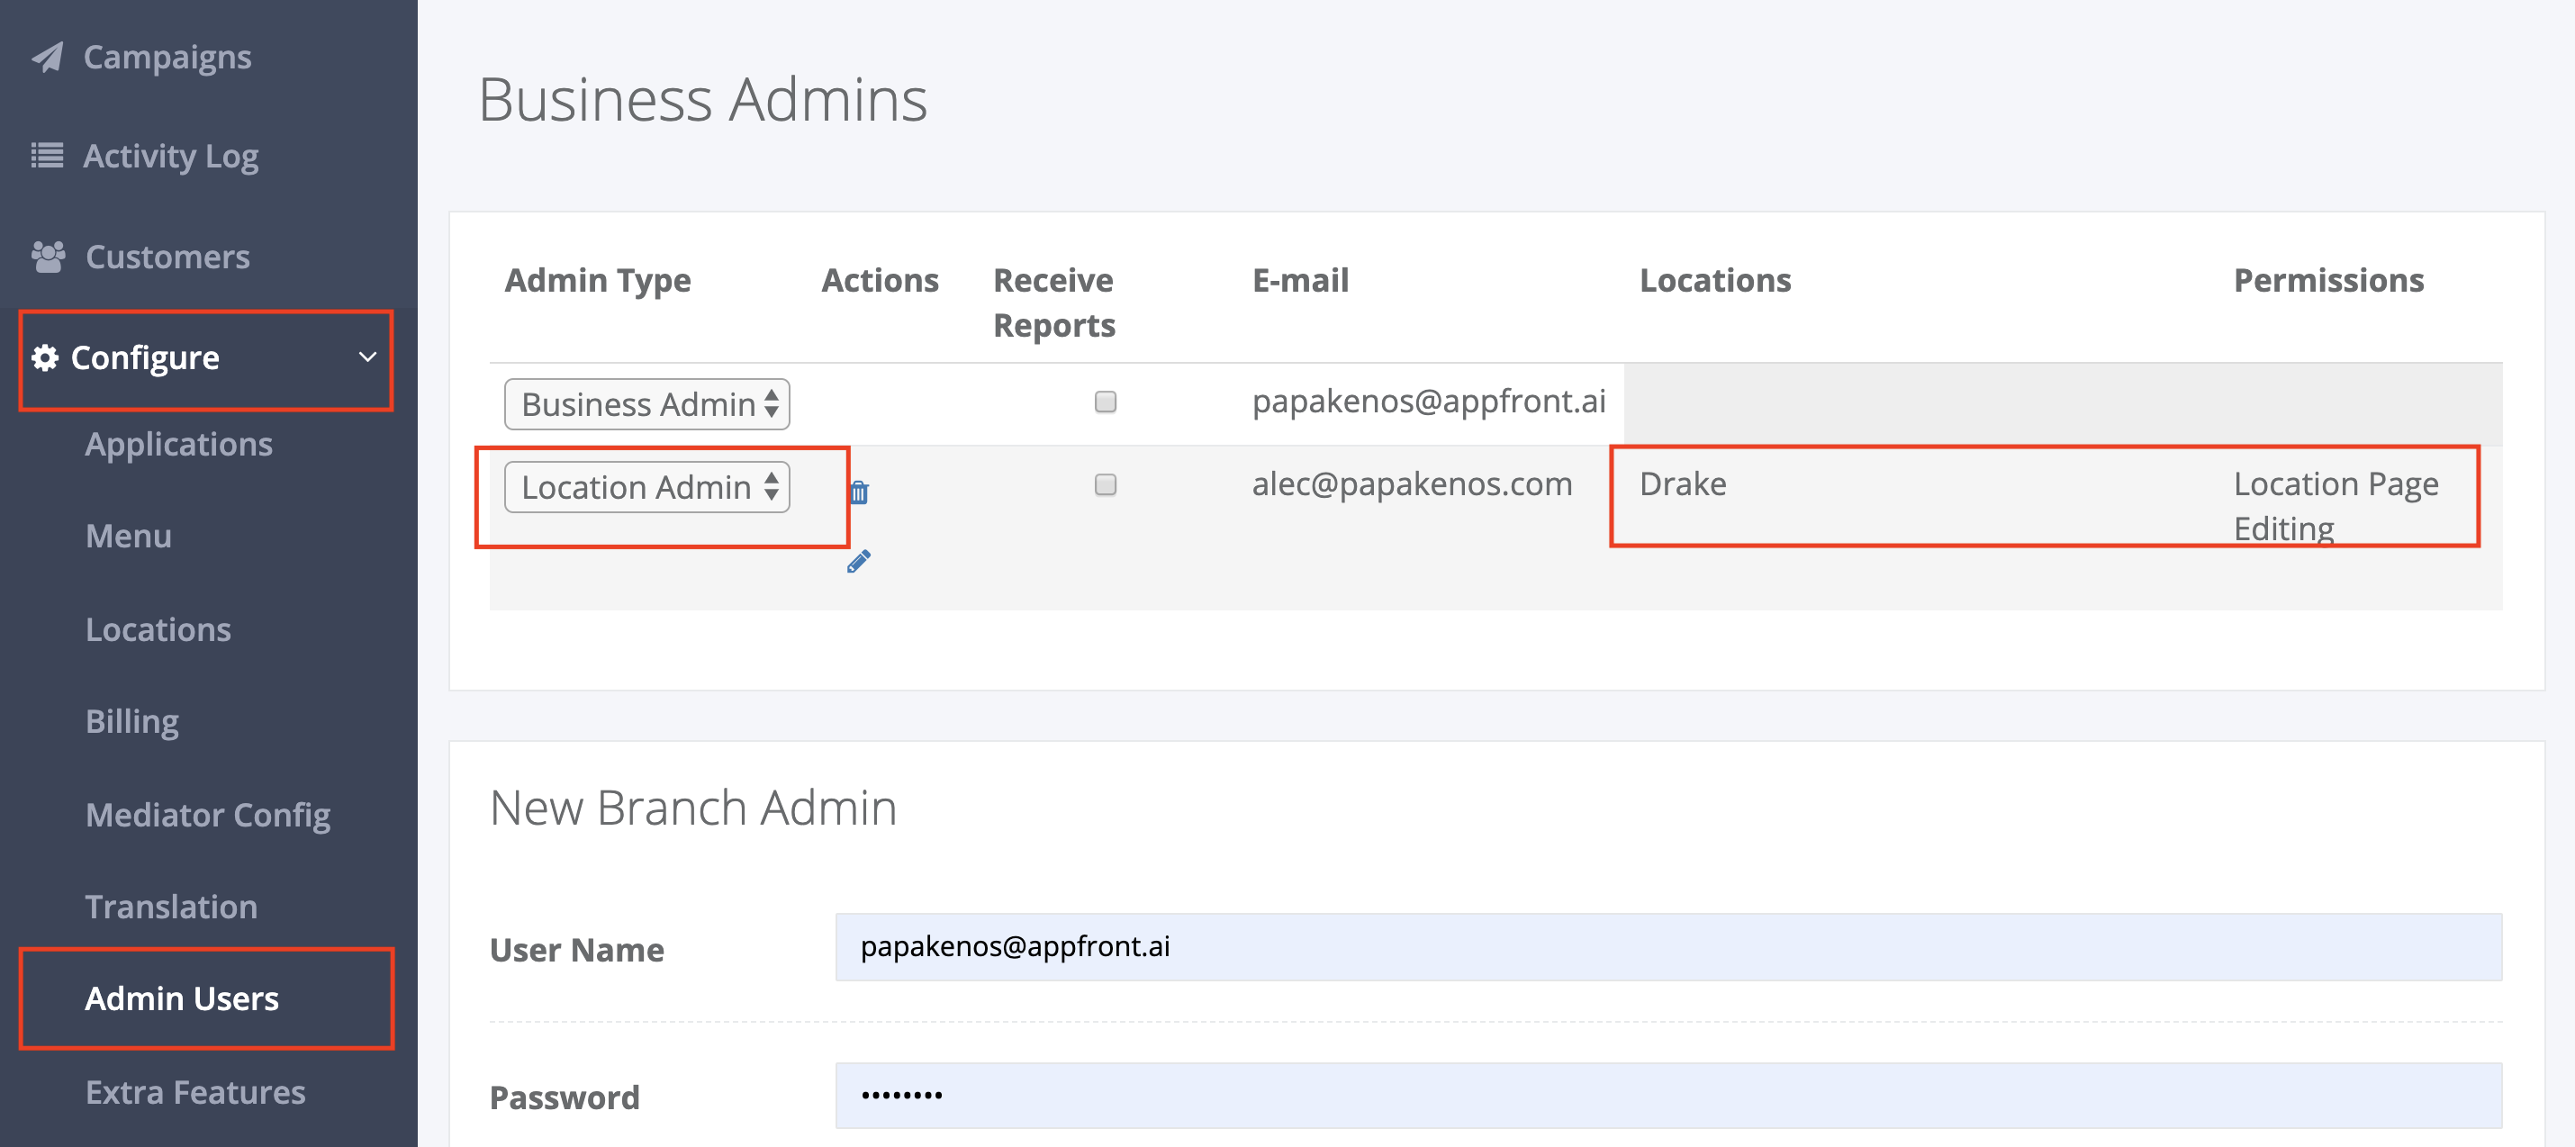
Task: Select Admin Users submenu item
Action: 182,998
